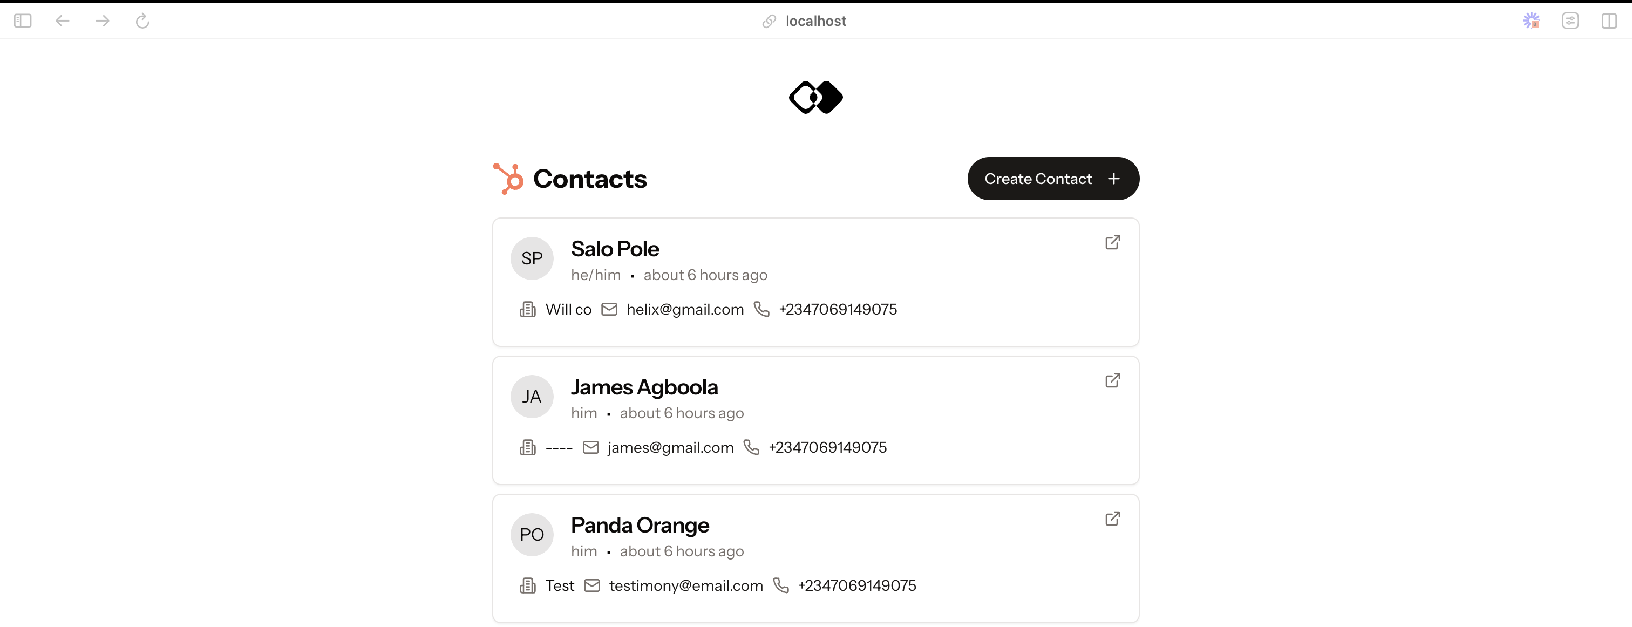1632x627 pixels.
Task: Toggle the browser sidebar panel icon
Action: coord(23,21)
